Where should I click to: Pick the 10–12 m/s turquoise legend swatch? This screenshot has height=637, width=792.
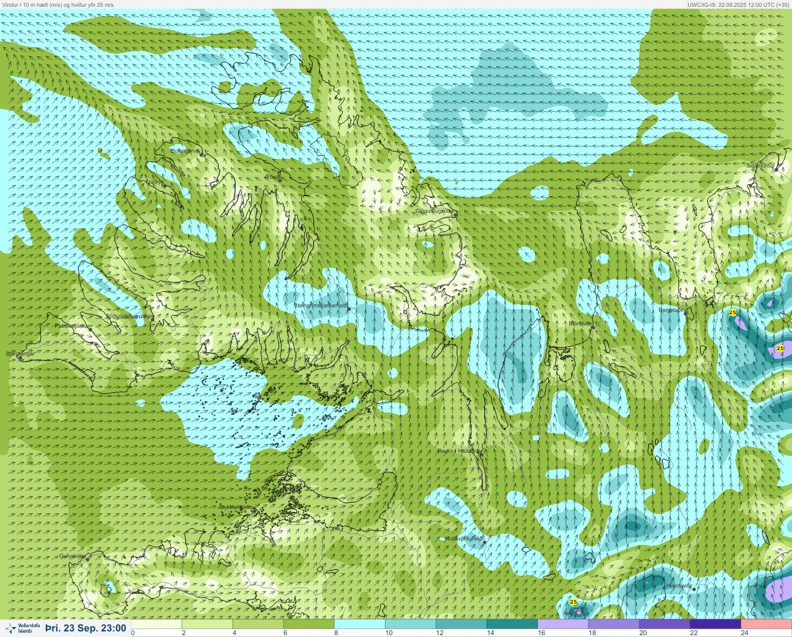(x=410, y=624)
